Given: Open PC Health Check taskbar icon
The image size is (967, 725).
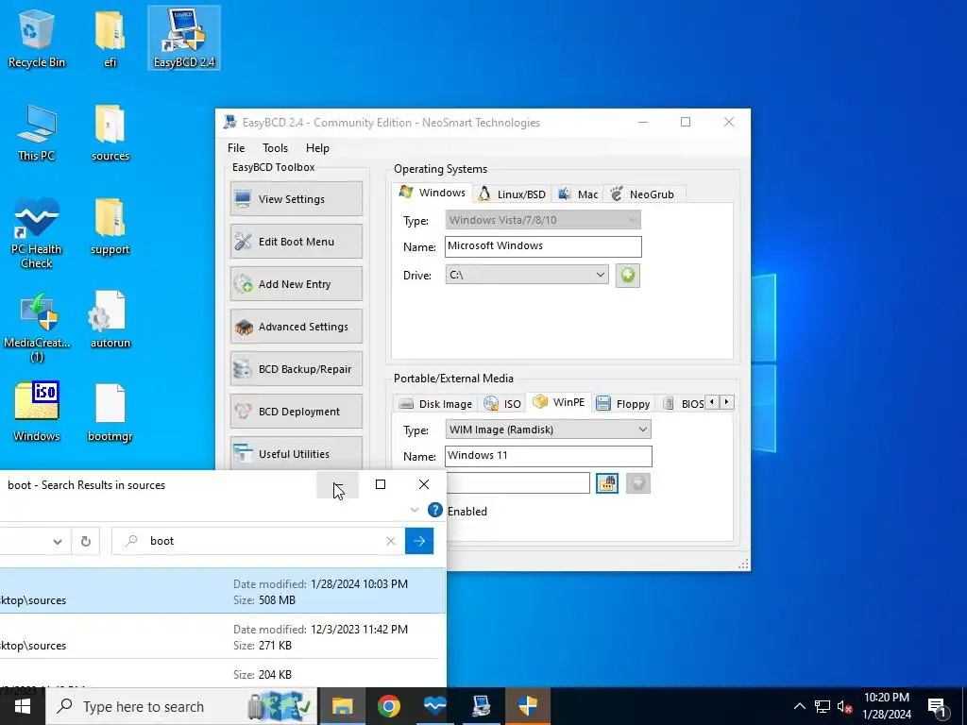Looking at the screenshot, I should pos(434,706).
